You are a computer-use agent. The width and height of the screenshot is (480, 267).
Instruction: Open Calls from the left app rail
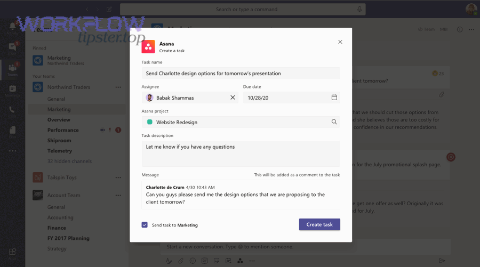pyautogui.click(x=12, y=110)
